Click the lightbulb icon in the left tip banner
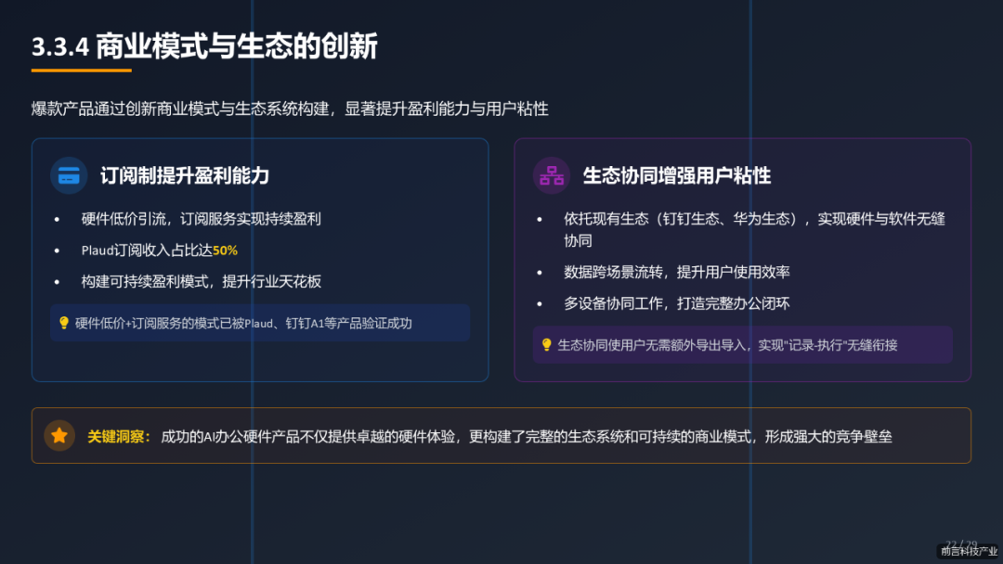1003x564 pixels. coord(63,323)
